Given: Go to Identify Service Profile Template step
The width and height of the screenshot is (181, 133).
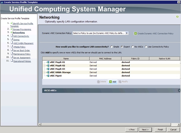Looking at the screenshot, I should pyautogui.click(x=22, y=25).
